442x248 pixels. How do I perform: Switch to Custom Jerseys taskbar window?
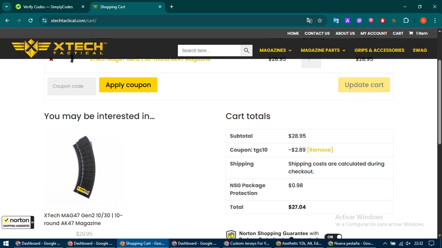247,243
